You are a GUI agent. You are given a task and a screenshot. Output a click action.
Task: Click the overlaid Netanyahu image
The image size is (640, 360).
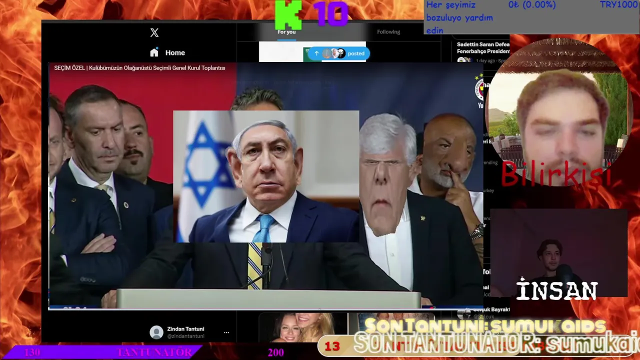pyautogui.click(x=266, y=176)
